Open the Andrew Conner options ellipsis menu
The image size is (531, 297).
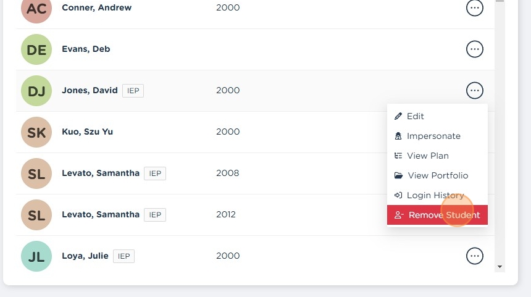coord(474,7)
